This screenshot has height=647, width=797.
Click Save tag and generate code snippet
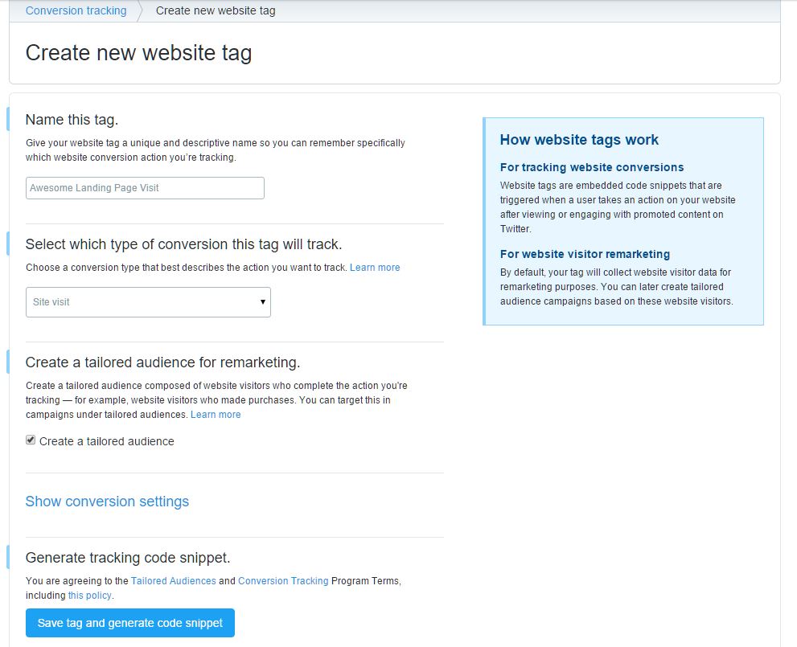(x=130, y=623)
